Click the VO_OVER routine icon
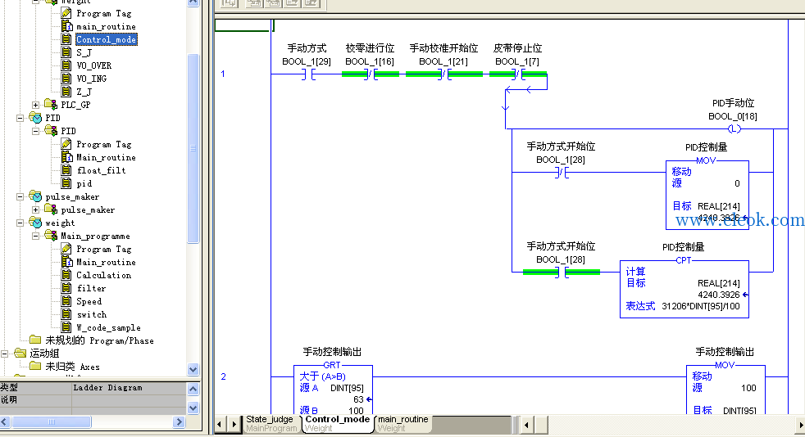 coord(66,65)
